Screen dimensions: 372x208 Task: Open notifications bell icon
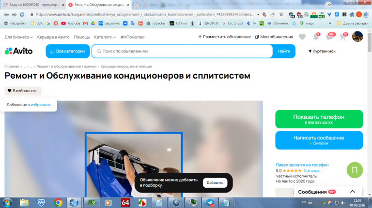click(x=316, y=37)
